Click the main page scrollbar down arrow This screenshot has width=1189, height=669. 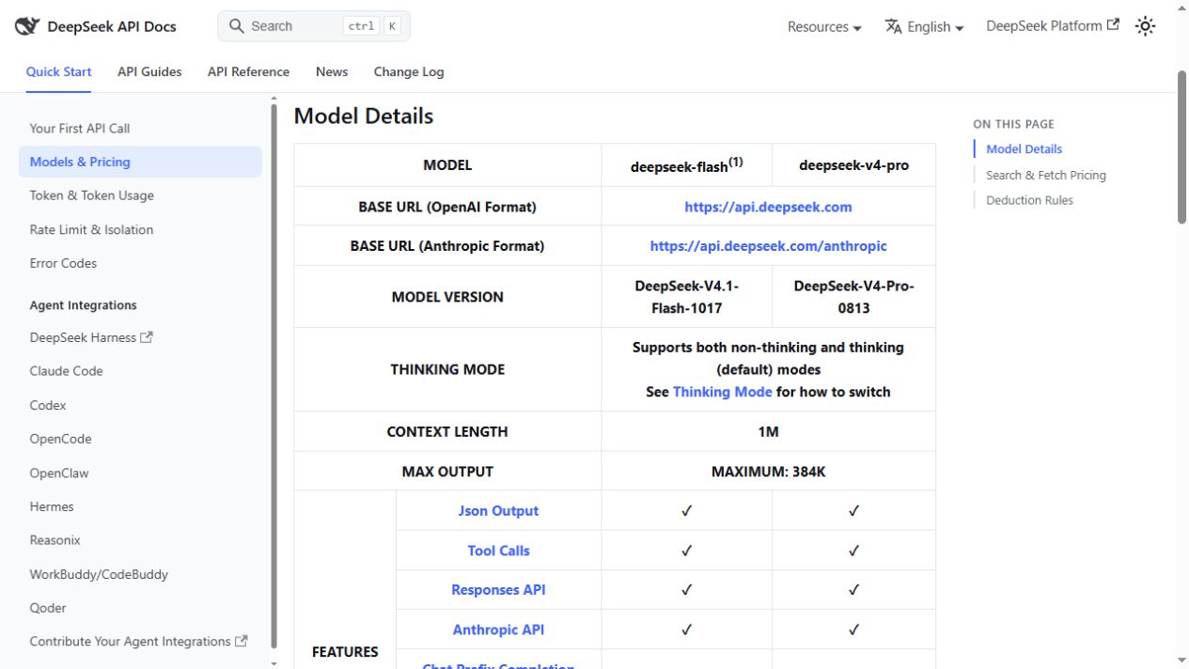click(1182, 661)
